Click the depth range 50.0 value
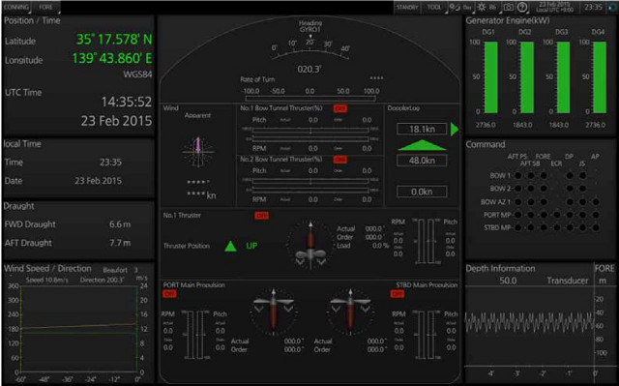Screen dimensions: 619x386 [508, 281]
